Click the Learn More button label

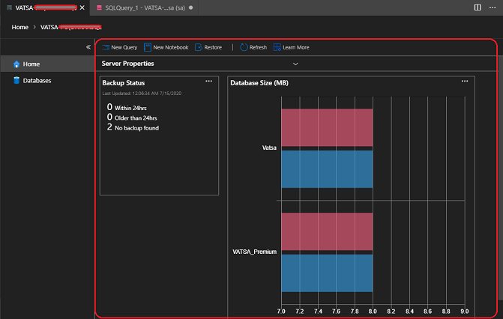click(x=296, y=47)
